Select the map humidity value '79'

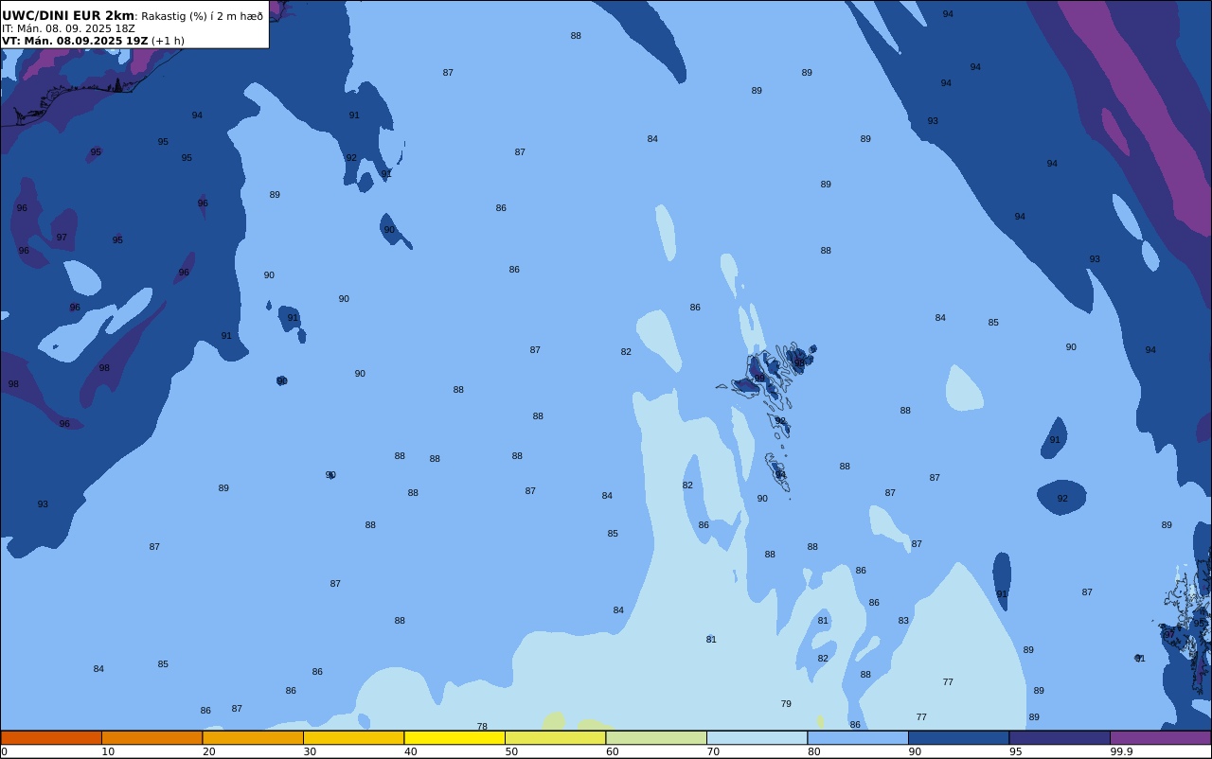point(786,704)
